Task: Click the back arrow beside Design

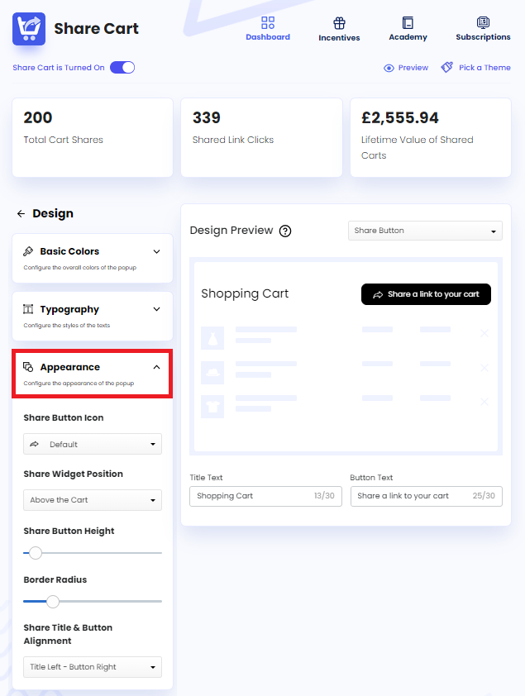Action: click(x=21, y=213)
